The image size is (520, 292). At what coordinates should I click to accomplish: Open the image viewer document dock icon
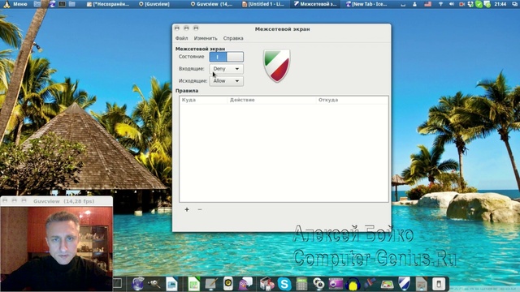(171, 284)
